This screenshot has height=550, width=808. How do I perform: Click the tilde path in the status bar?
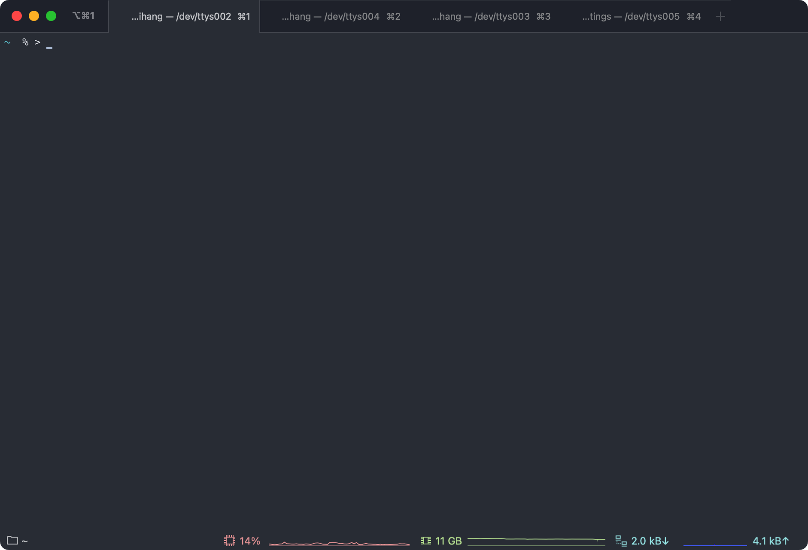[x=24, y=541]
